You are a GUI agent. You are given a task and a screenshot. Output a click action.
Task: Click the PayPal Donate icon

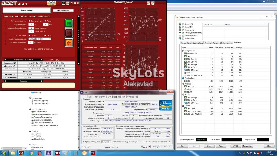(52, 3)
